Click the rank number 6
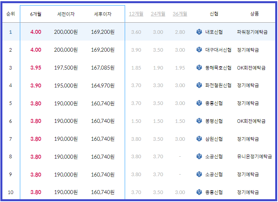 (10, 121)
